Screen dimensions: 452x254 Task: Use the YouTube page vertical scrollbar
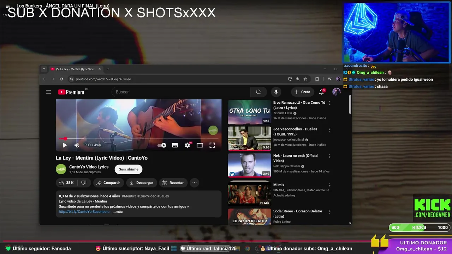[x=350, y=105]
